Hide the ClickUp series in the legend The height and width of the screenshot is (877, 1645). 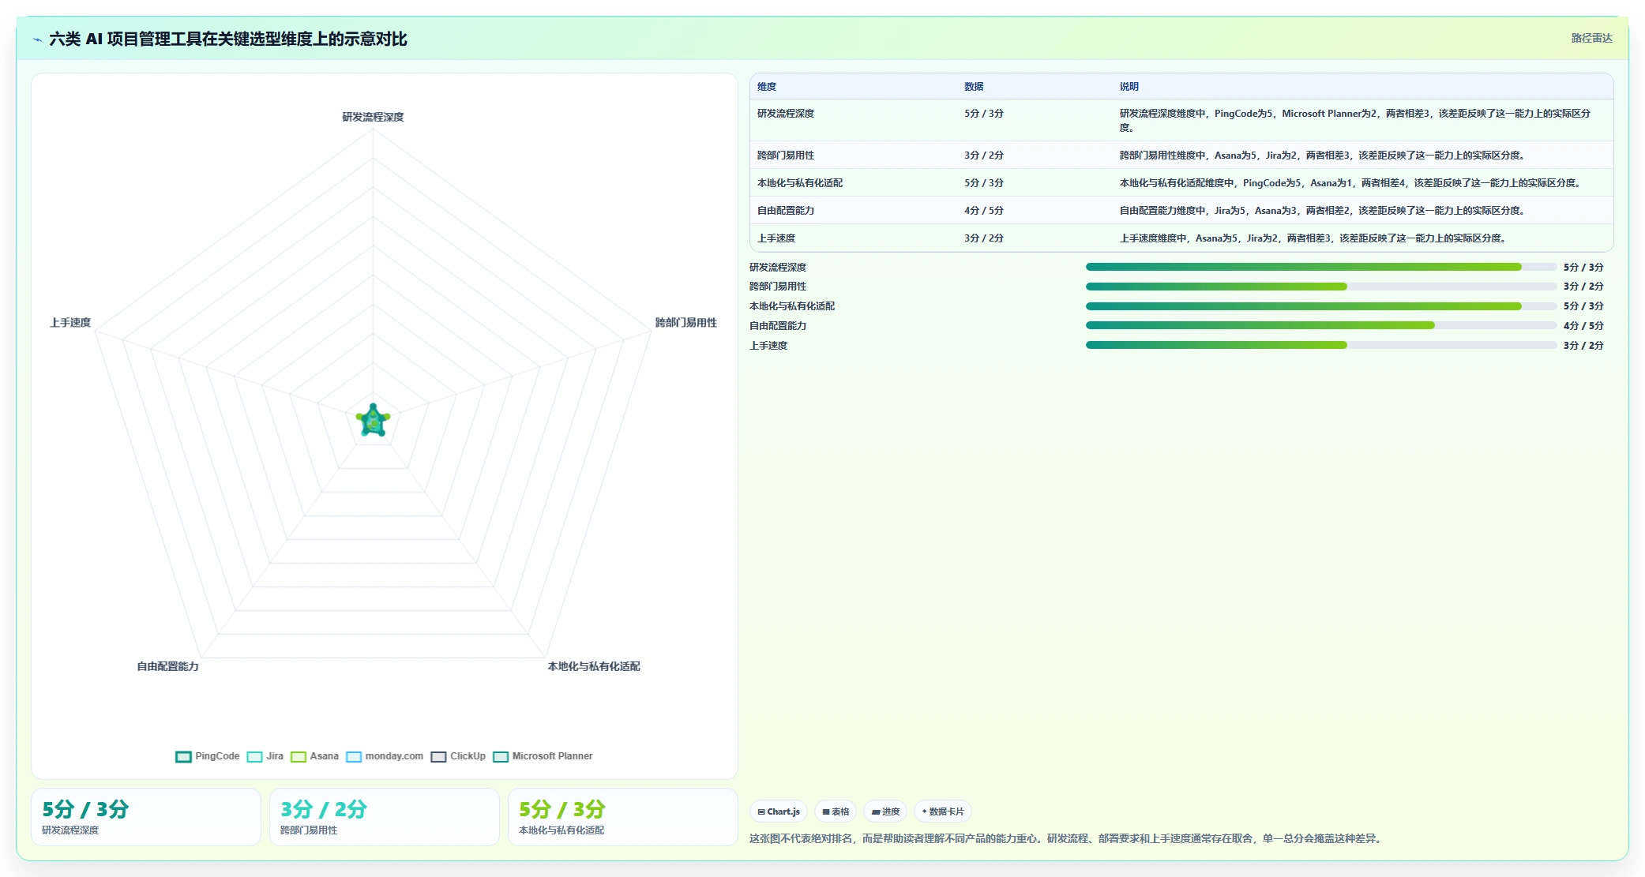[458, 756]
